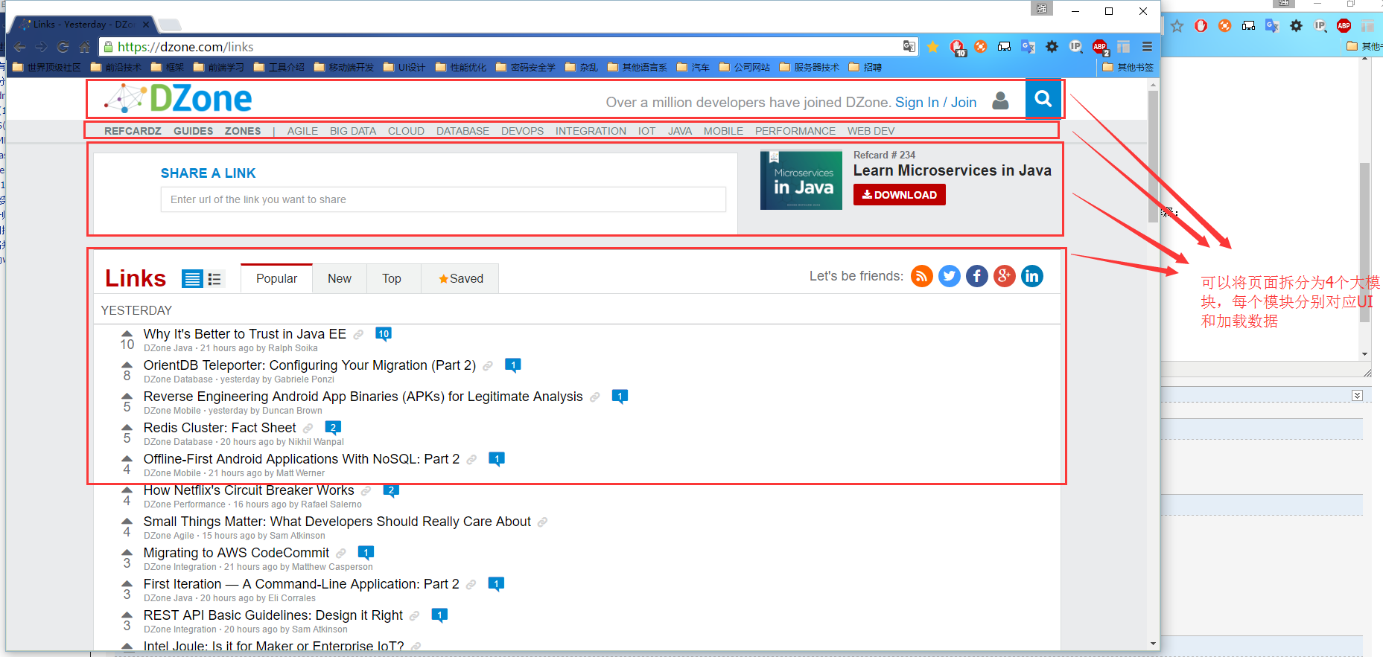This screenshot has width=1383, height=657.
Task: Open the 服务器技术 bookmarks folder
Action: point(810,67)
